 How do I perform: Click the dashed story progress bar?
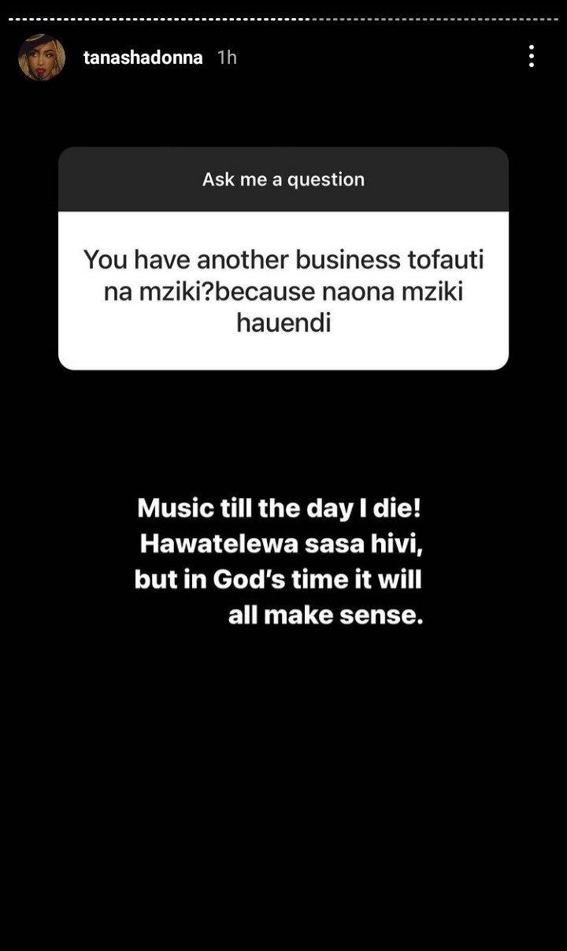[x=283, y=19]
